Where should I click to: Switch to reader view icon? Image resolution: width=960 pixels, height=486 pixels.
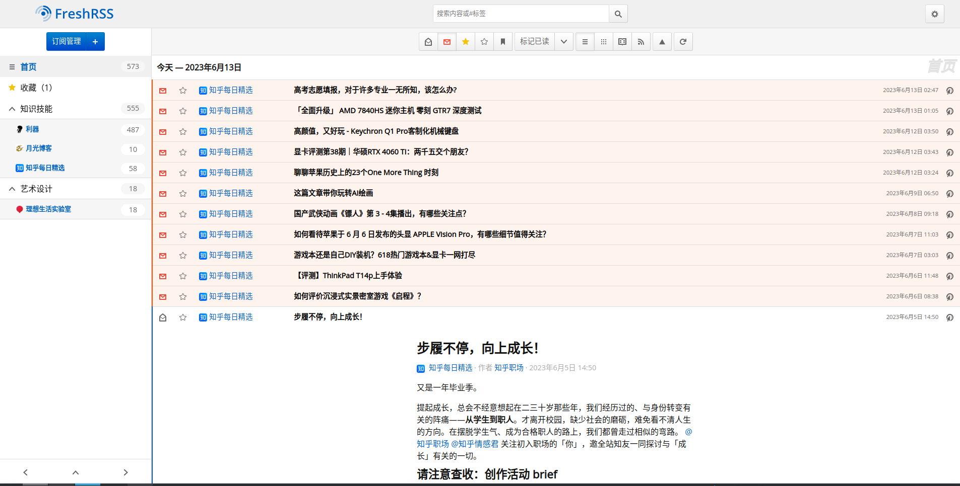point(622,42)
